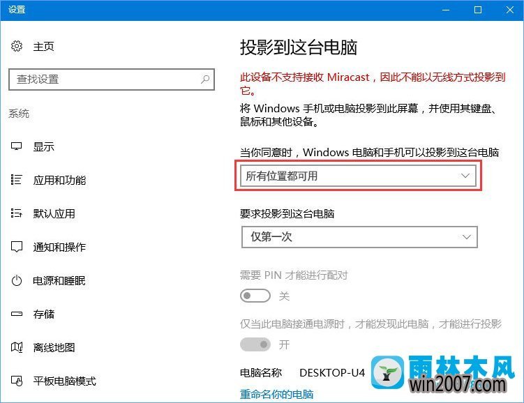Image resolution: width=524 pixels, height=403 pixels.
Task: Close the Settings window
Action: (509, 10)
